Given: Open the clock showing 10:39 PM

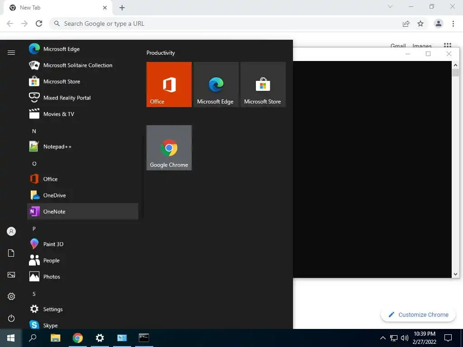Looking at the screenshot, I should pyautogui.click(x=424, y=338).
